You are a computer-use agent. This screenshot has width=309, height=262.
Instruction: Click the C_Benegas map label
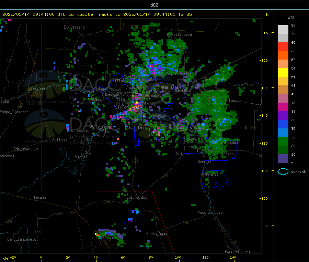(x=110, y=95)
